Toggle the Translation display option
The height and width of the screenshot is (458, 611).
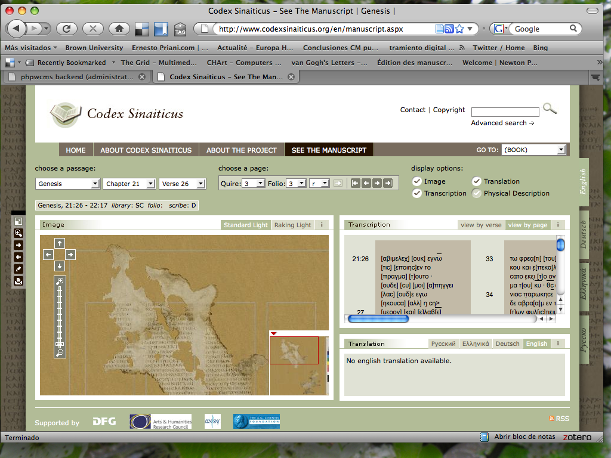(477, 181)
